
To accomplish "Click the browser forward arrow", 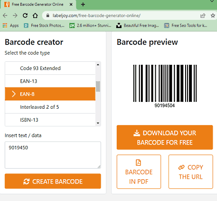I will 15,15.
